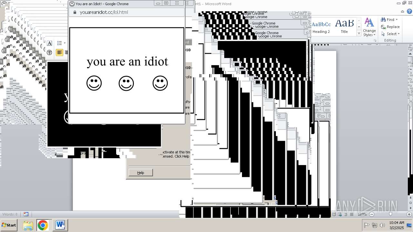Viewport: 413px width, 232px height.
Task: Click 'you are an idiot' text
Action: coord(127,61)
